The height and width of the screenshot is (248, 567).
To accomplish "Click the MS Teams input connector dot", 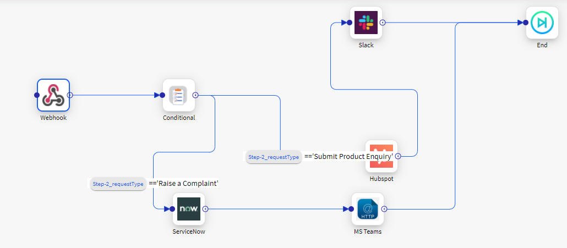I will point(351,208).
